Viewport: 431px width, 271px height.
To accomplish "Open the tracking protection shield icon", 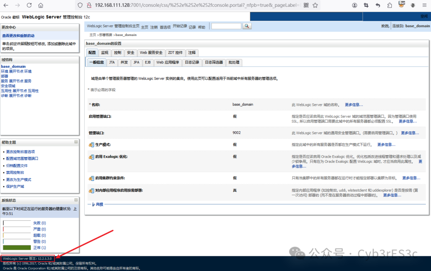I will [80, 5].
